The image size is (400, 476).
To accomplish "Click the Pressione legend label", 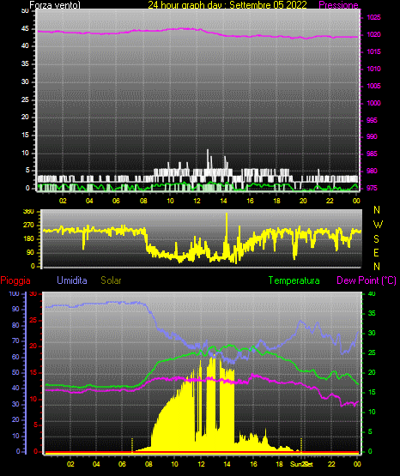I will (x=338, y=5).
